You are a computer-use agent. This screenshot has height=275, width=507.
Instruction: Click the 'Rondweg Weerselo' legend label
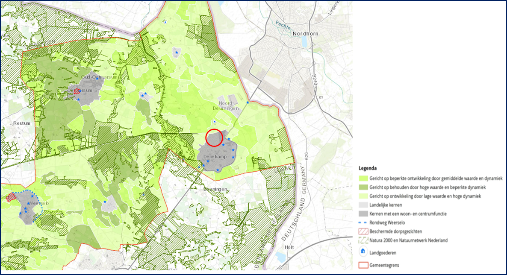pos(387,222)
